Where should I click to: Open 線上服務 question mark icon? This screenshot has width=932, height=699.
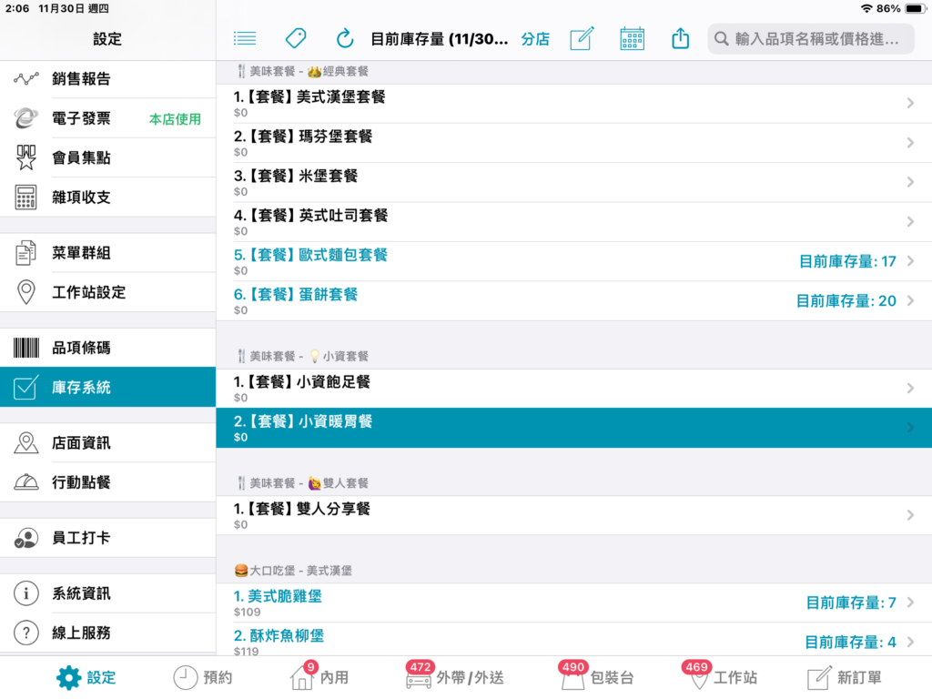(x=26, y=633)
